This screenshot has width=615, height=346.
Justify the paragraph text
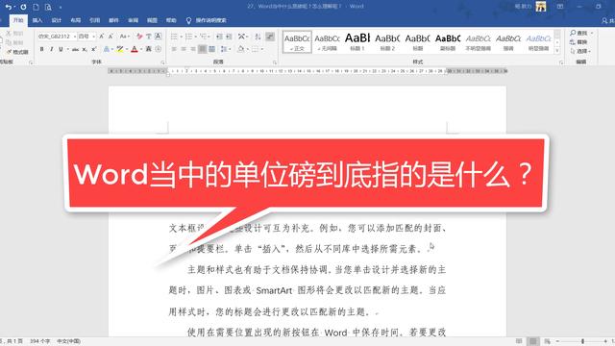(203, 49)
